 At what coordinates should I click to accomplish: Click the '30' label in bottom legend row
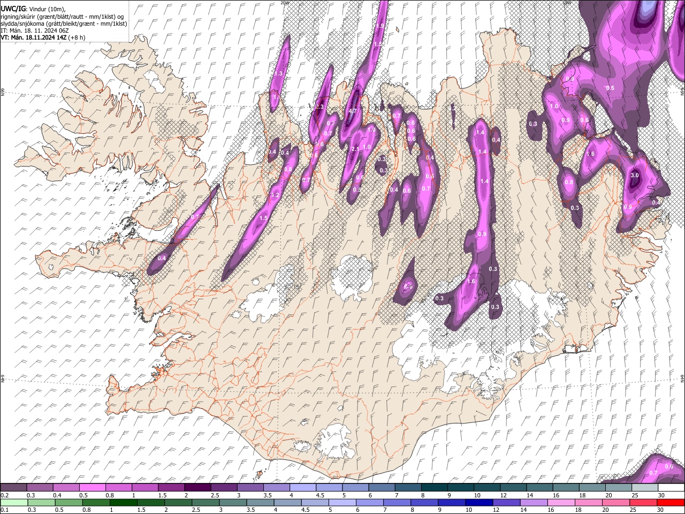pos(660,510)
